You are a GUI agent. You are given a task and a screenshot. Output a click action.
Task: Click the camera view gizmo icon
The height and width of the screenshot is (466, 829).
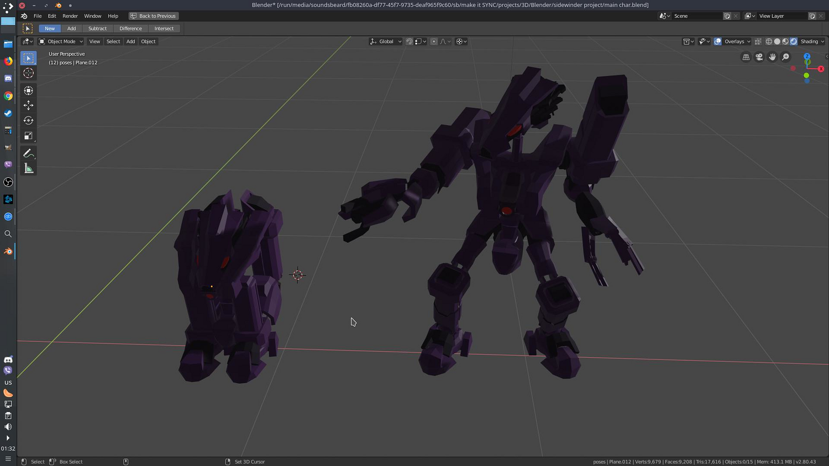(759, 57)
